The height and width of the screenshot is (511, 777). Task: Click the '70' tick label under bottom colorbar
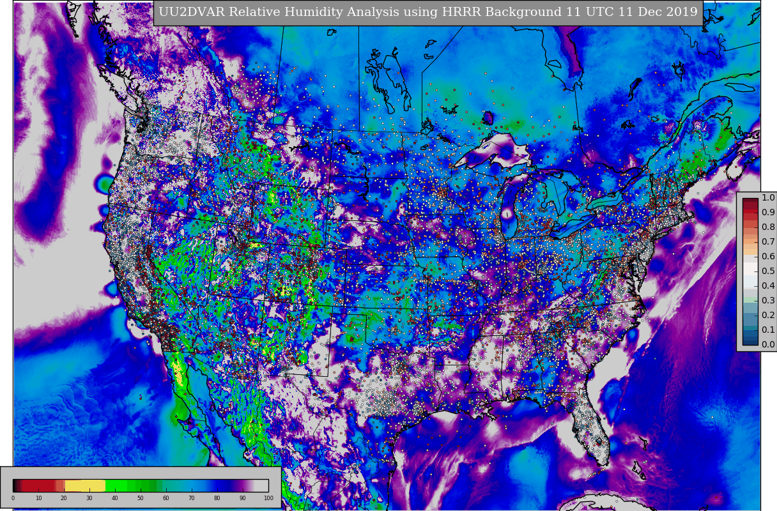[192, 498]
